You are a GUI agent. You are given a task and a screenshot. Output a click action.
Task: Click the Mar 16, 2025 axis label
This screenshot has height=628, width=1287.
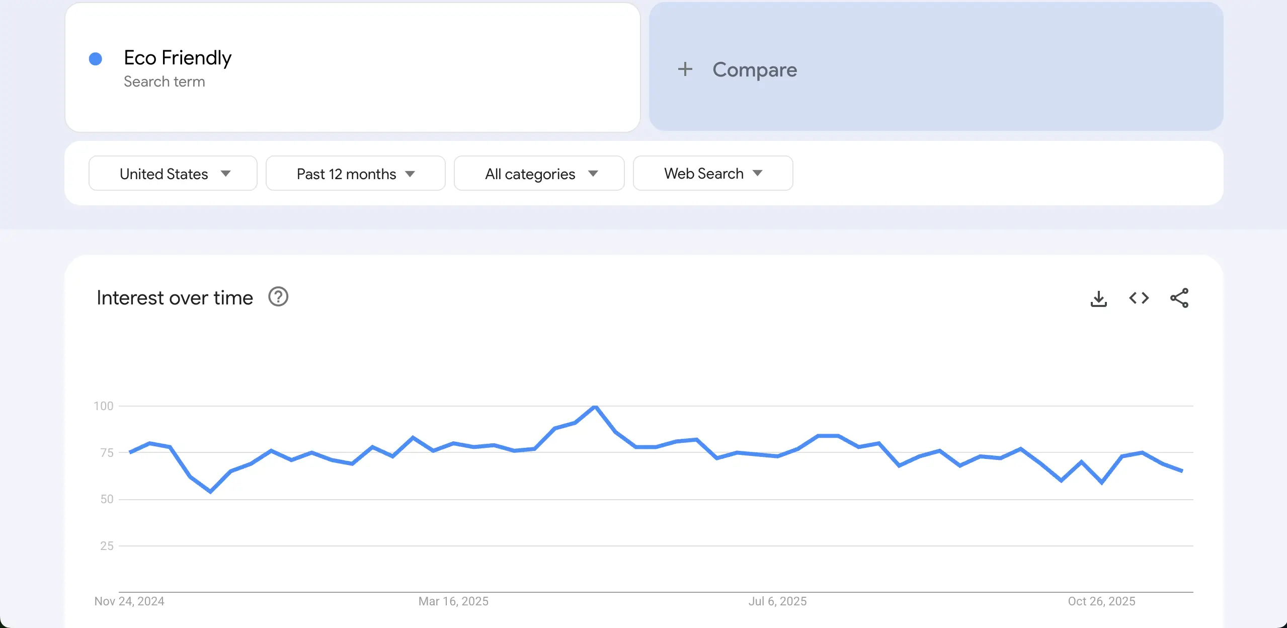click(453, 601)
